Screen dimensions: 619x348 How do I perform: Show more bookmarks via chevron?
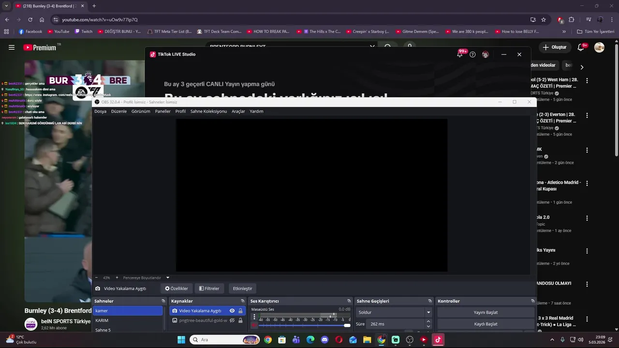click(564, 31)
